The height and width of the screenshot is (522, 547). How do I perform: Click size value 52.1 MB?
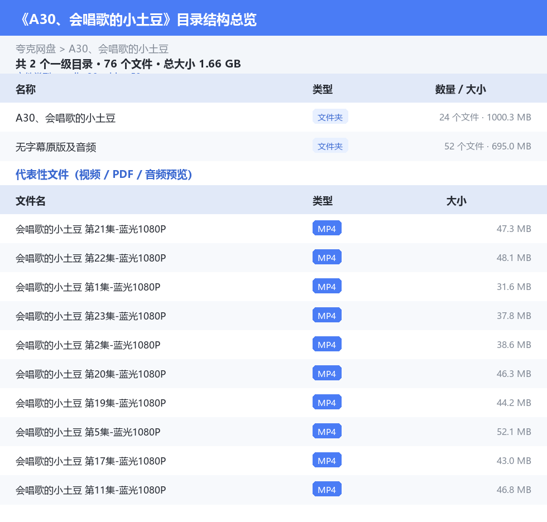pyautogui.click(x=514, y=431)
